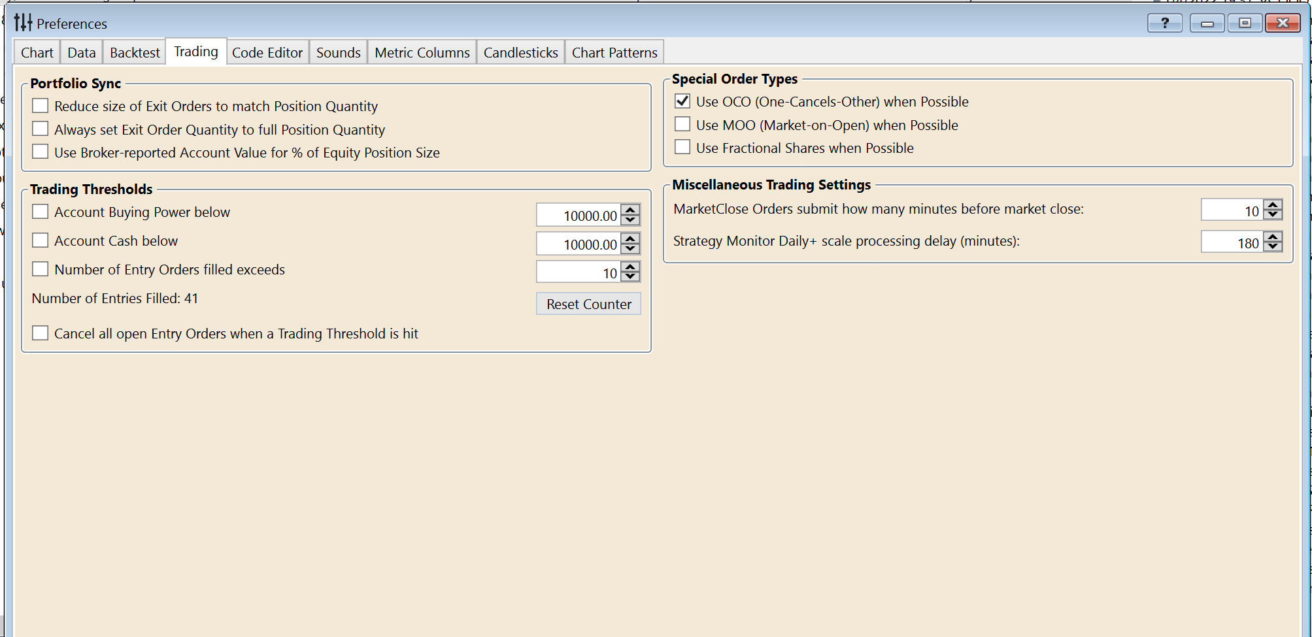1312x637 pixels.
Task: Open the Candlesticks tab
Action: coord(520,52)
